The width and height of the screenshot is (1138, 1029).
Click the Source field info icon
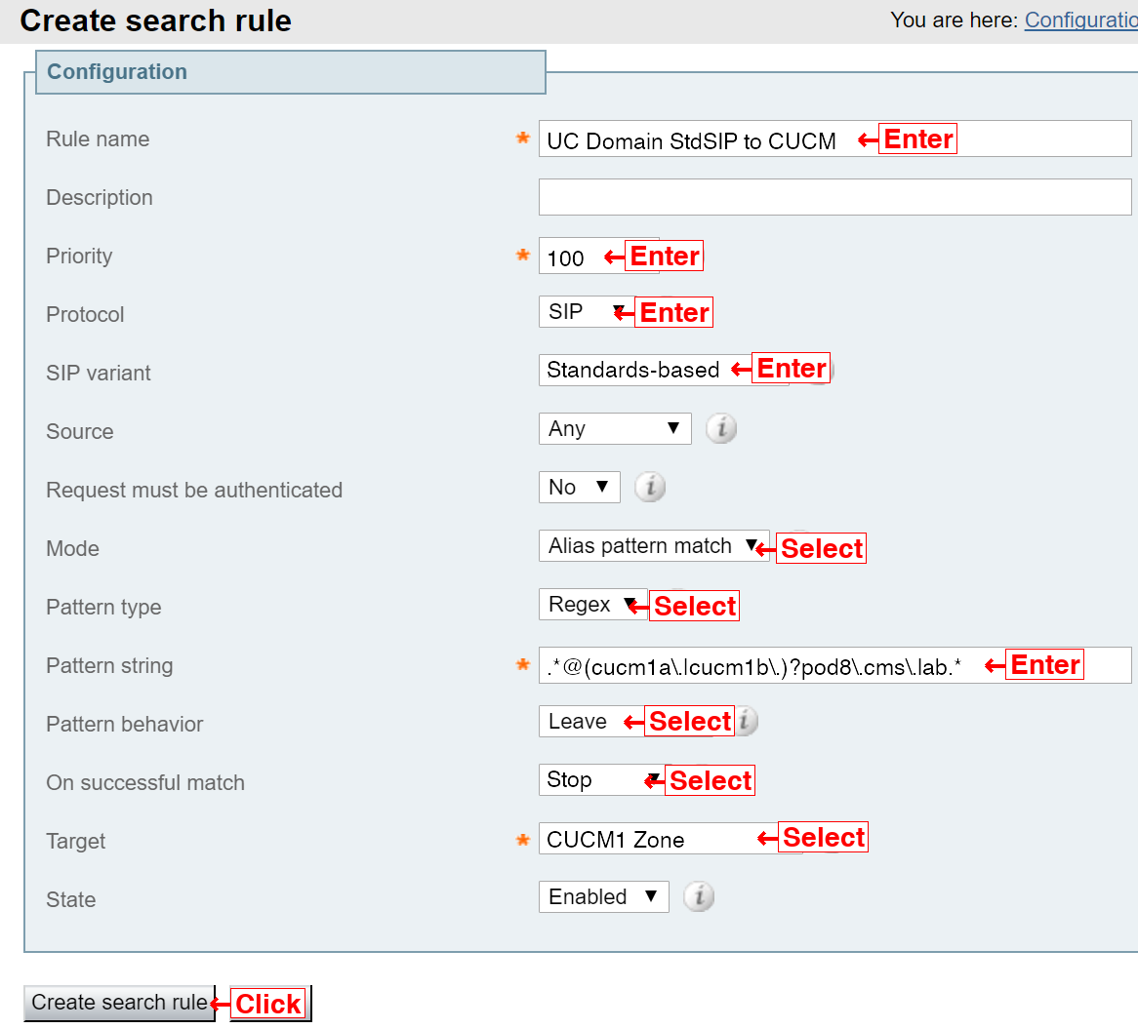click(720, 428)
